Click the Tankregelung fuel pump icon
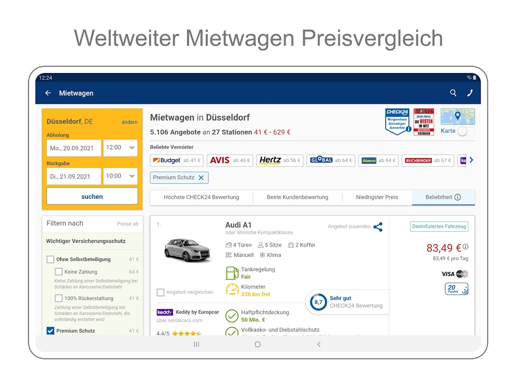Image resolution: width=516 pixels, height=387 pixels. click(x=232, y=273)
